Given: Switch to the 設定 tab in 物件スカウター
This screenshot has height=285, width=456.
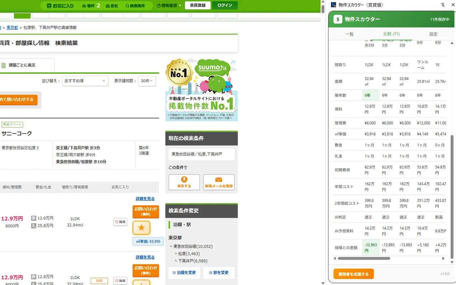Looking at the screenshot, I should click(433, 34).
